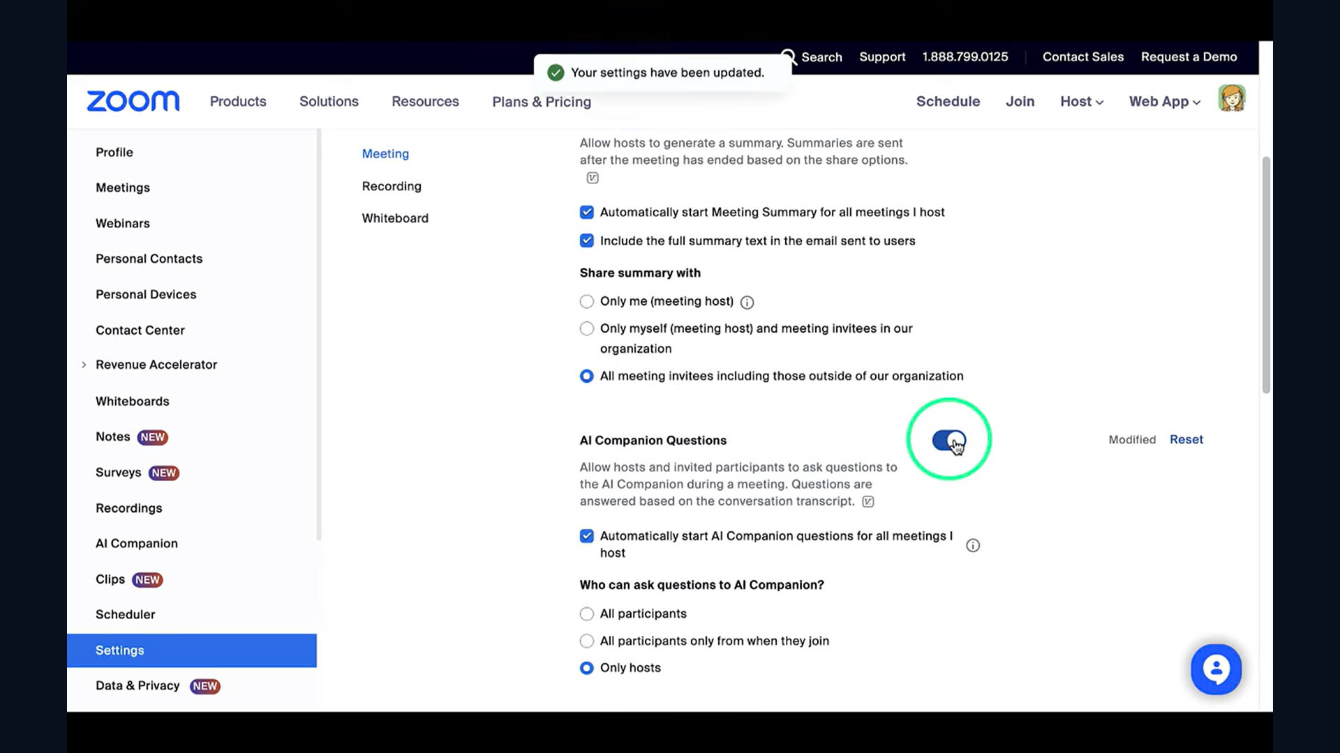This screenshot has width=1340, height=753.
Task: Click the page vertical scrollbar
Action: point(1265,275)
